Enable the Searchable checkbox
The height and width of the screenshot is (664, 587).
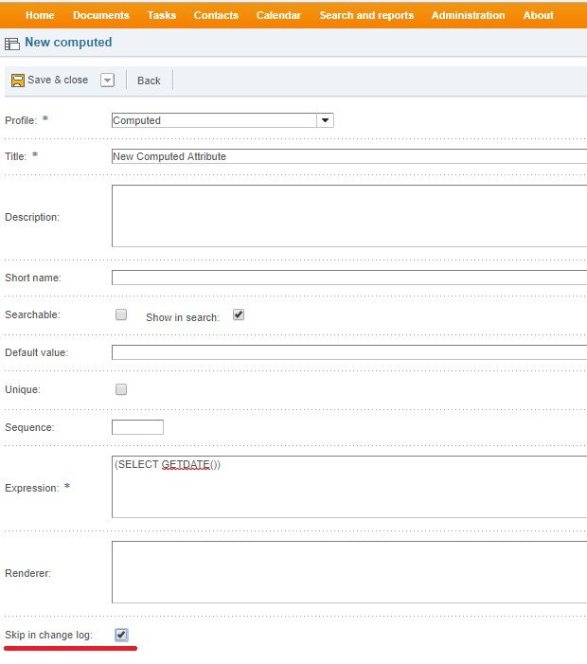tap(121, 314)
